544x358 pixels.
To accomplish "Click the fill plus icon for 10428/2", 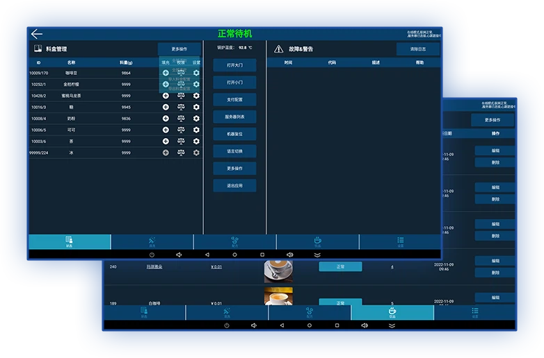I will tap(166, 96).
